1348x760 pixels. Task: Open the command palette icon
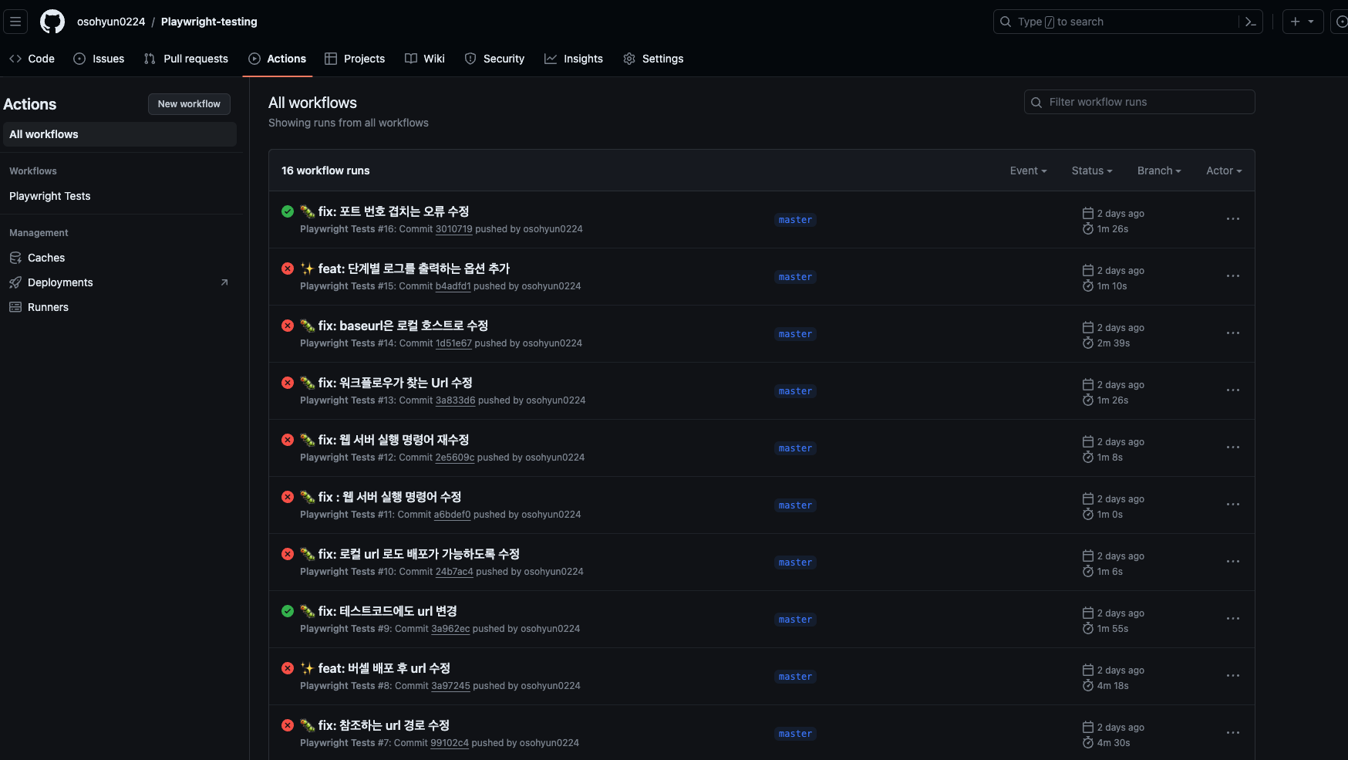pos(1251,22)
